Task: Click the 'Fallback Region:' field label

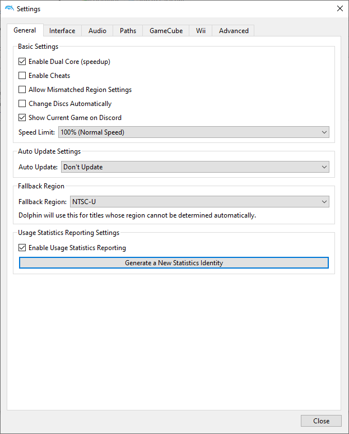Action: click(x=43, y=202)
